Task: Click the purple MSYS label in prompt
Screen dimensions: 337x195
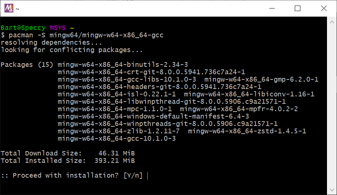Action: (58, 28)
